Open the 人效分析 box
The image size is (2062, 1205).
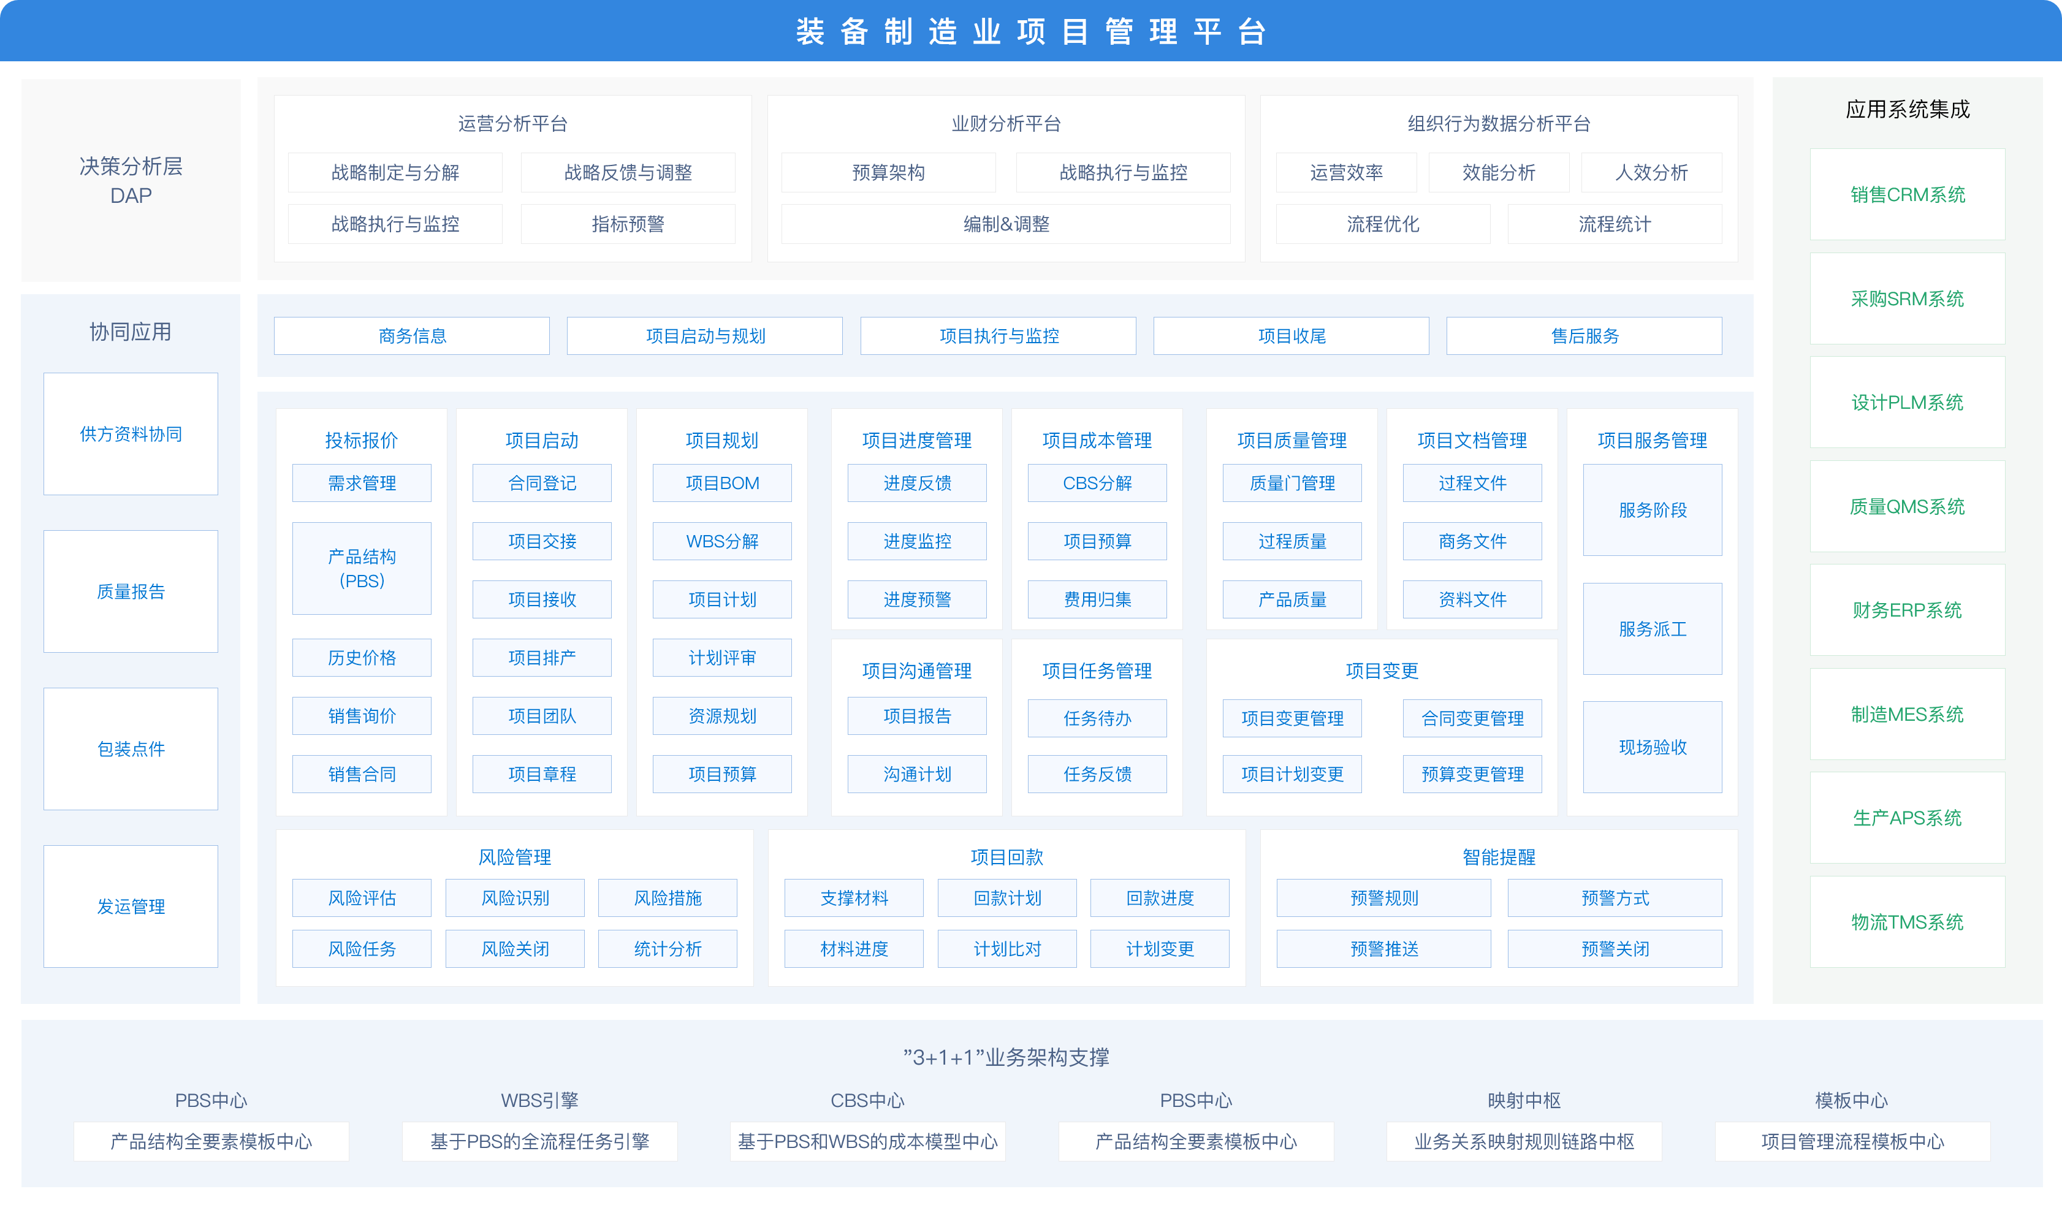click(x=1651, y=173)
